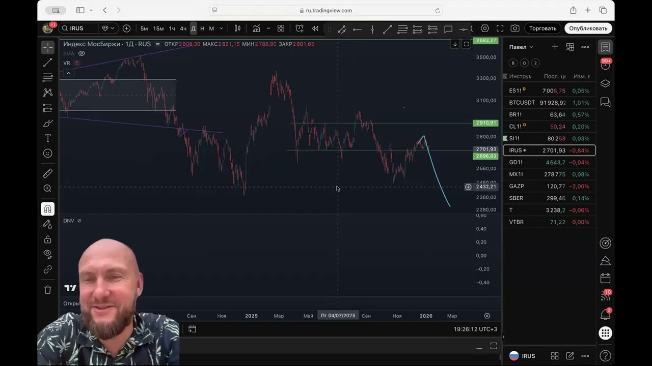Select VTBR row in watchlist
This screenshot has height=366, width=652.
549,222
